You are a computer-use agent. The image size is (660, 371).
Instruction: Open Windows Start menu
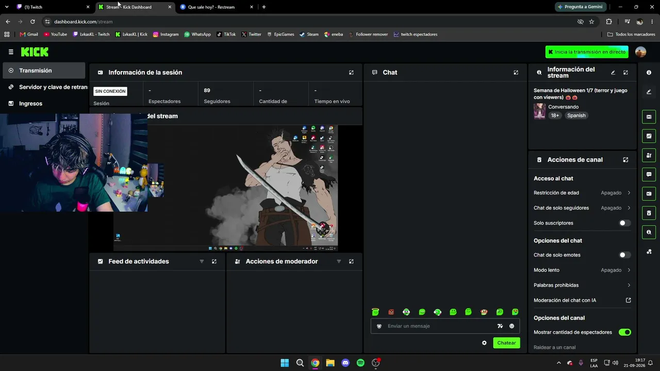(285, 363)
